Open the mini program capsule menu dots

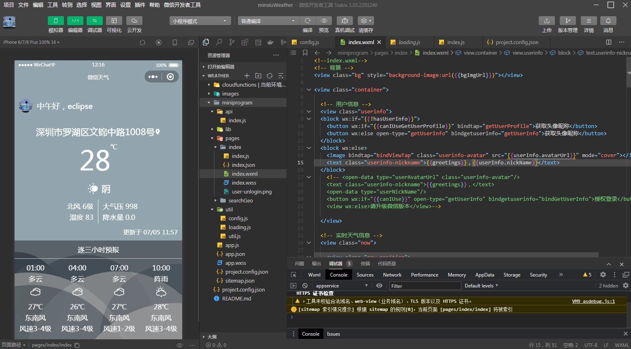[x=153, y=77]
